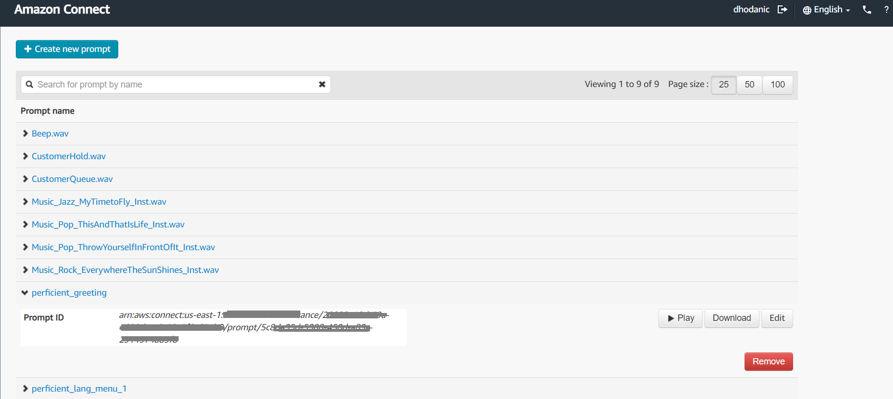Expand Music_Rock_EverywhereTheSunShines_Inst.wav chevron
The width and height of the screenshot is (893, 399).
25,270
